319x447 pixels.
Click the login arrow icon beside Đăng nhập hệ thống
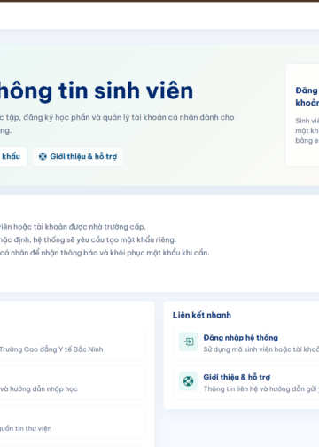click(x=188, y=341)
